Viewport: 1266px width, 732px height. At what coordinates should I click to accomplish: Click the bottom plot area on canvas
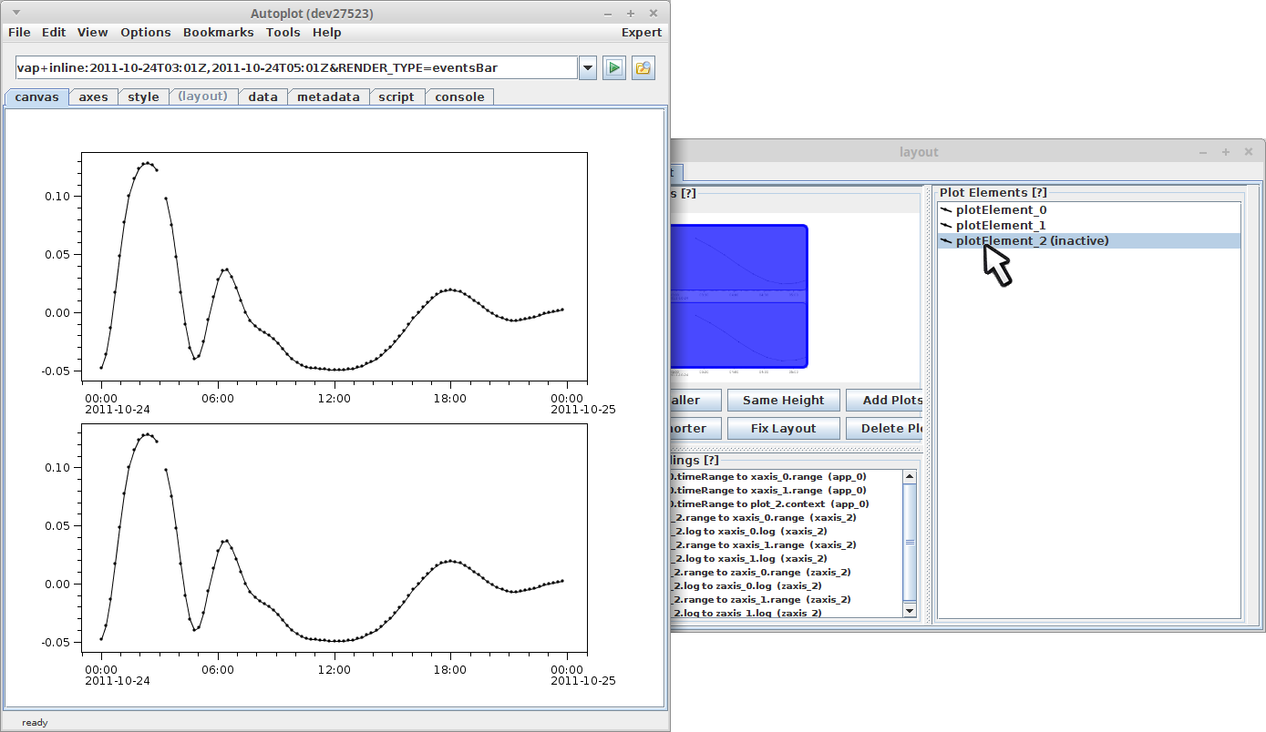coord(335,539)
